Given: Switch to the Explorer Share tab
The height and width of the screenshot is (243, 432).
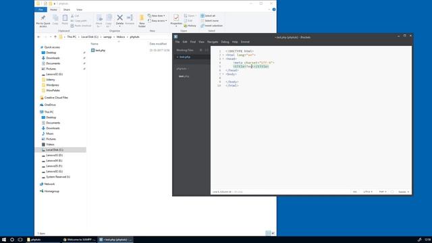Looking at the screenshot, I should (67, 9).
